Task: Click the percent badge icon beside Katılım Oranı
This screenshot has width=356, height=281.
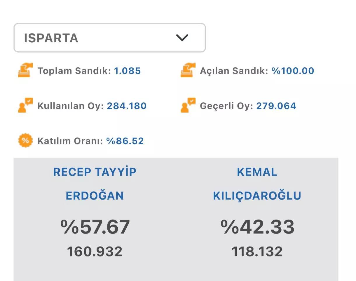Action: point(25,141)
